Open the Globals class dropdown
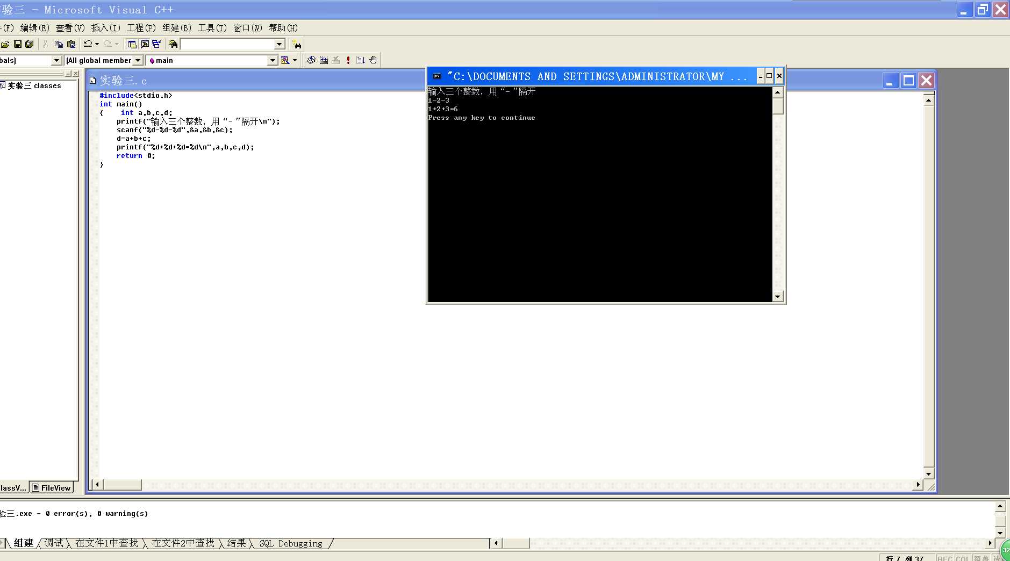This screenshot has height=561, width=1010. 56,60
